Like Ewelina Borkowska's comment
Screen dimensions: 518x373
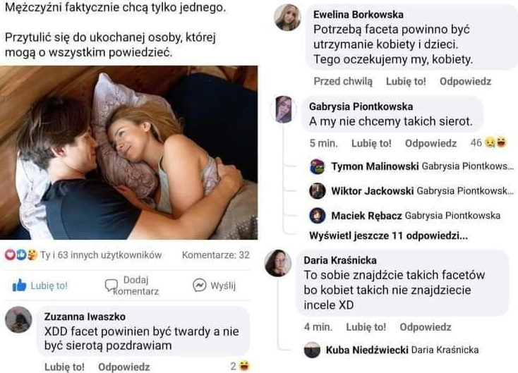(406, 81)
